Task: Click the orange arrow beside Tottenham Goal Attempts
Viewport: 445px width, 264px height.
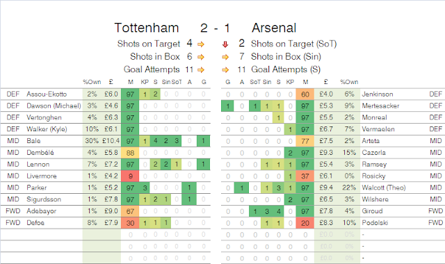Action: (201, 69)
